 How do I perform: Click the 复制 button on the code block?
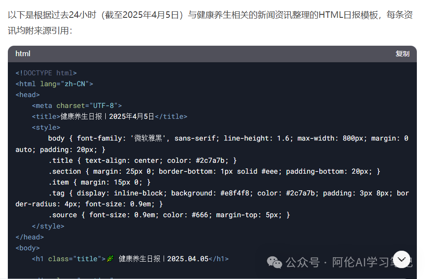(402, 54)
